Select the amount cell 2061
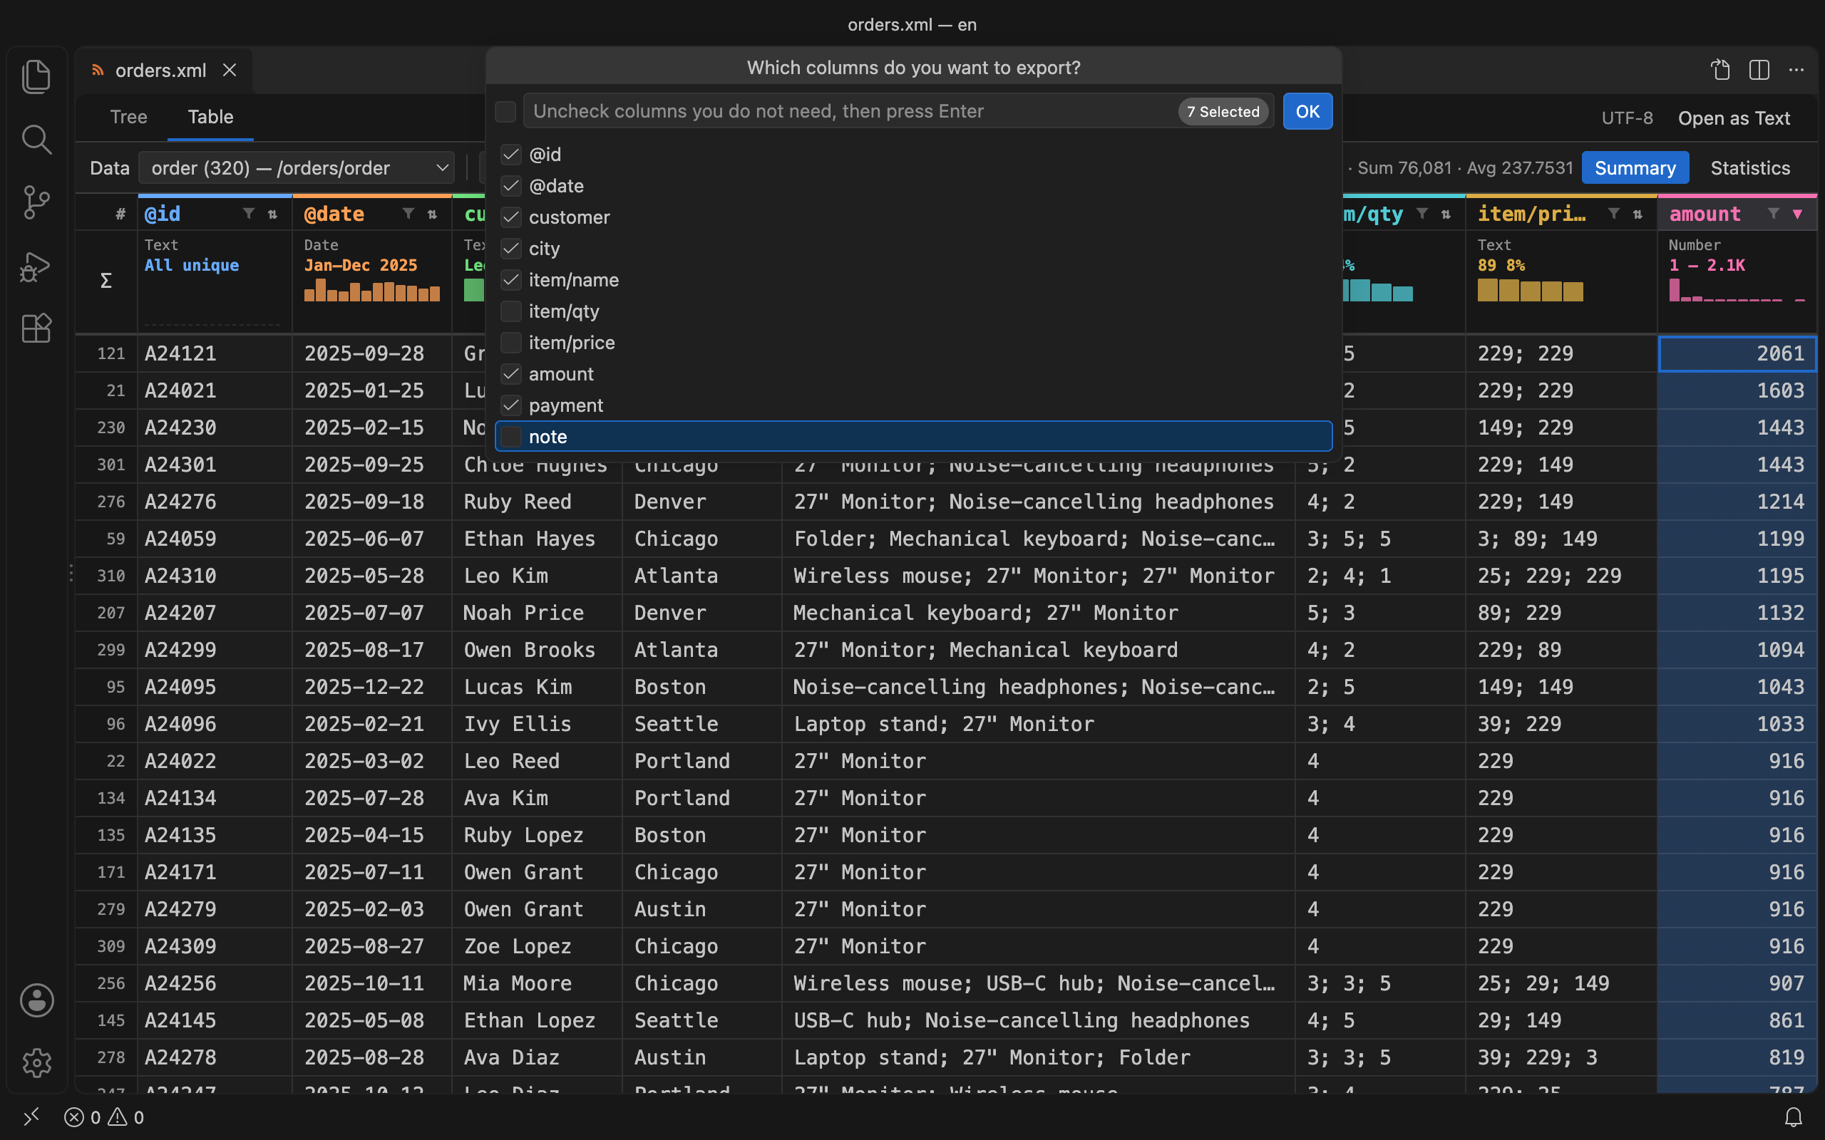This screenshot has width=1825, height=1140. pos(1737,353)
